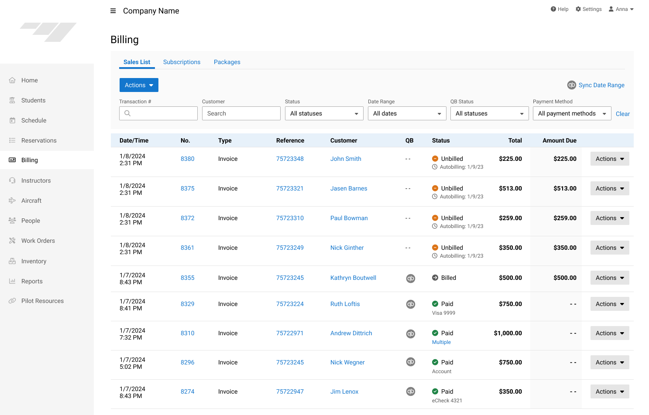
Task: Select the Schedule calendar icon
Action: 12,120
